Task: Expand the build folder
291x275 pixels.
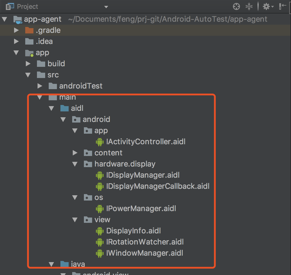Action: 28,64
